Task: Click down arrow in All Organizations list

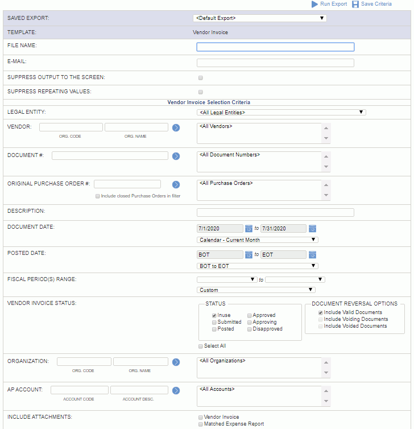Action: point(326,373)
